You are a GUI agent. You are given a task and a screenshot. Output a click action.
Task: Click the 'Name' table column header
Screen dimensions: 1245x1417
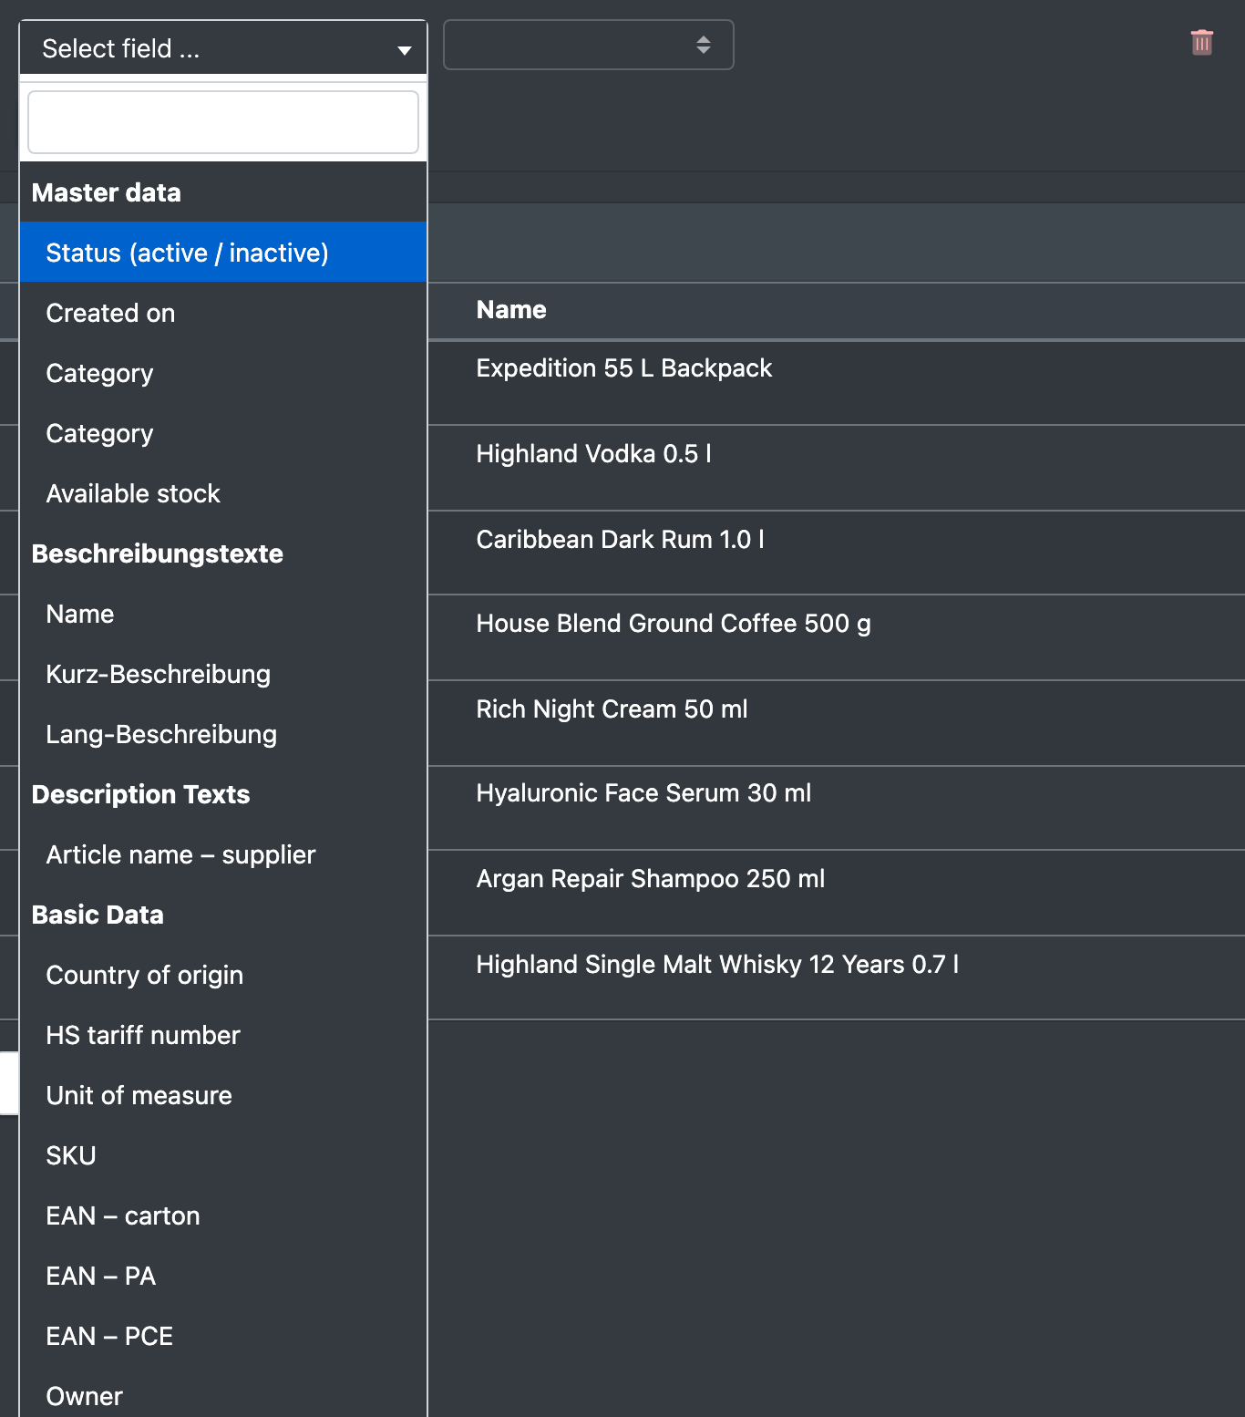click(x=511, y=310)
